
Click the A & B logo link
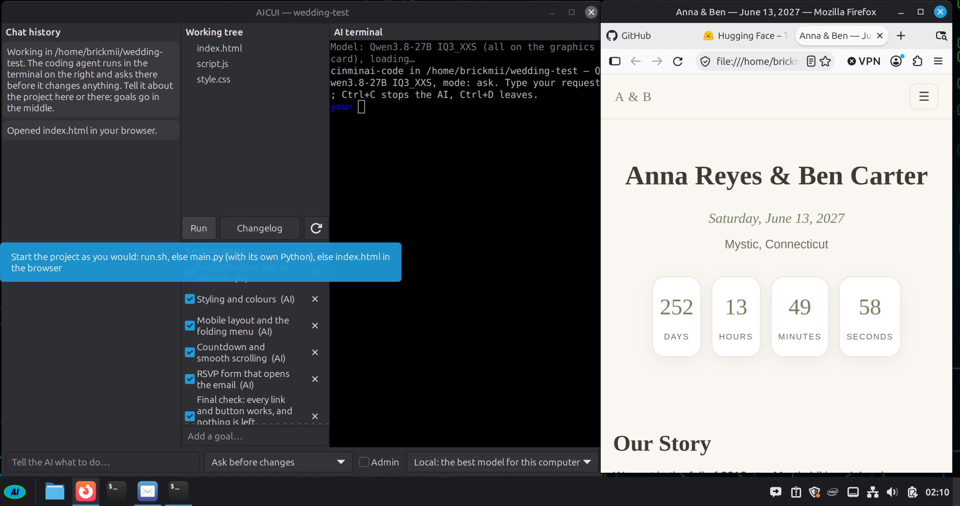click(x=633, y=97)
